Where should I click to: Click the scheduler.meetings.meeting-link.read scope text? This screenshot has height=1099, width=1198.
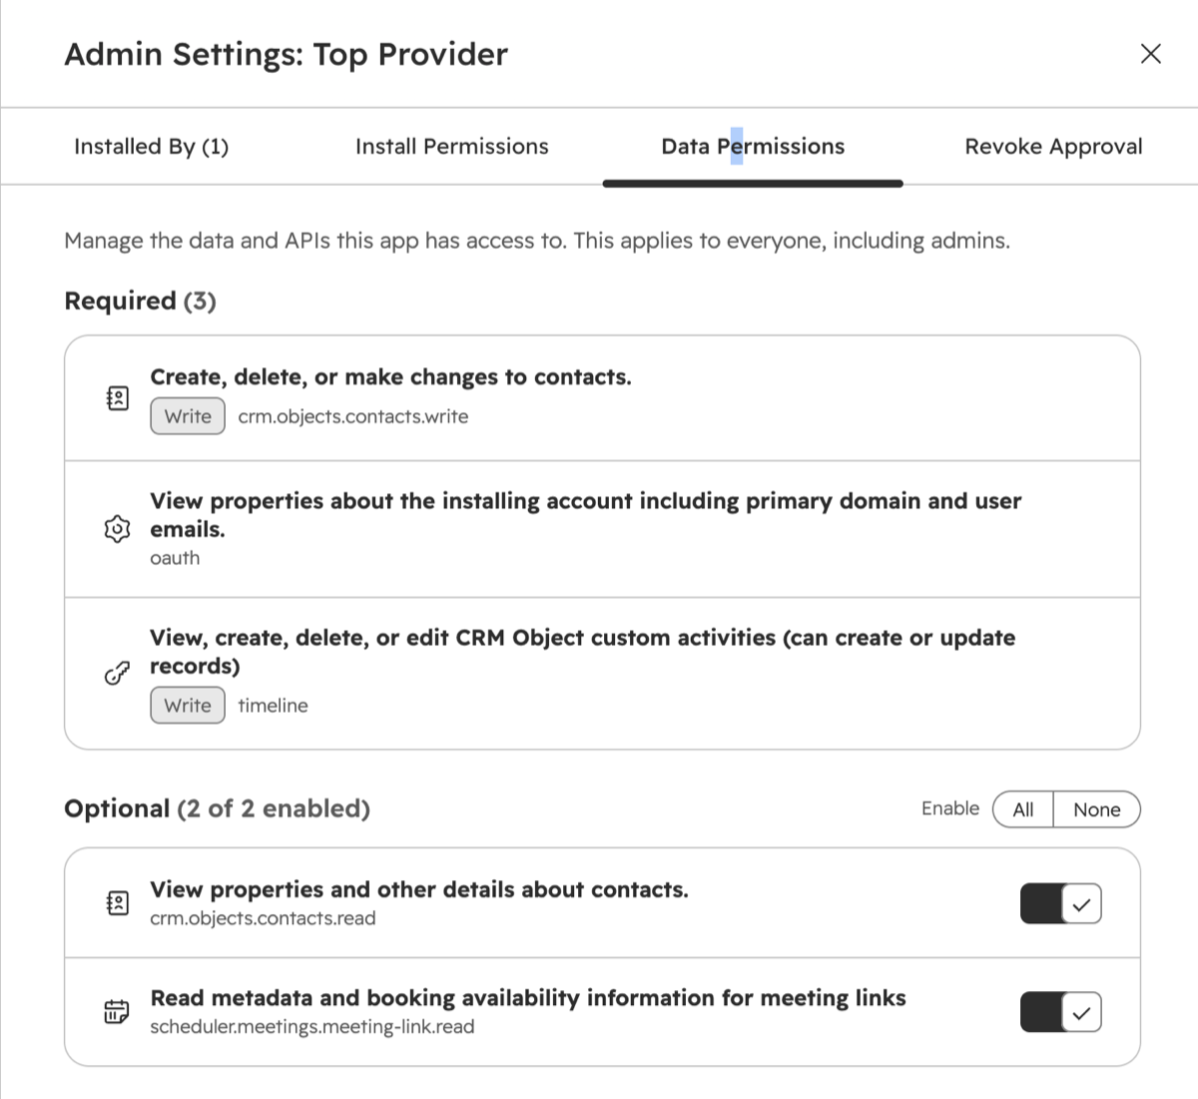pyautogui.click(x=312, y=1027)
